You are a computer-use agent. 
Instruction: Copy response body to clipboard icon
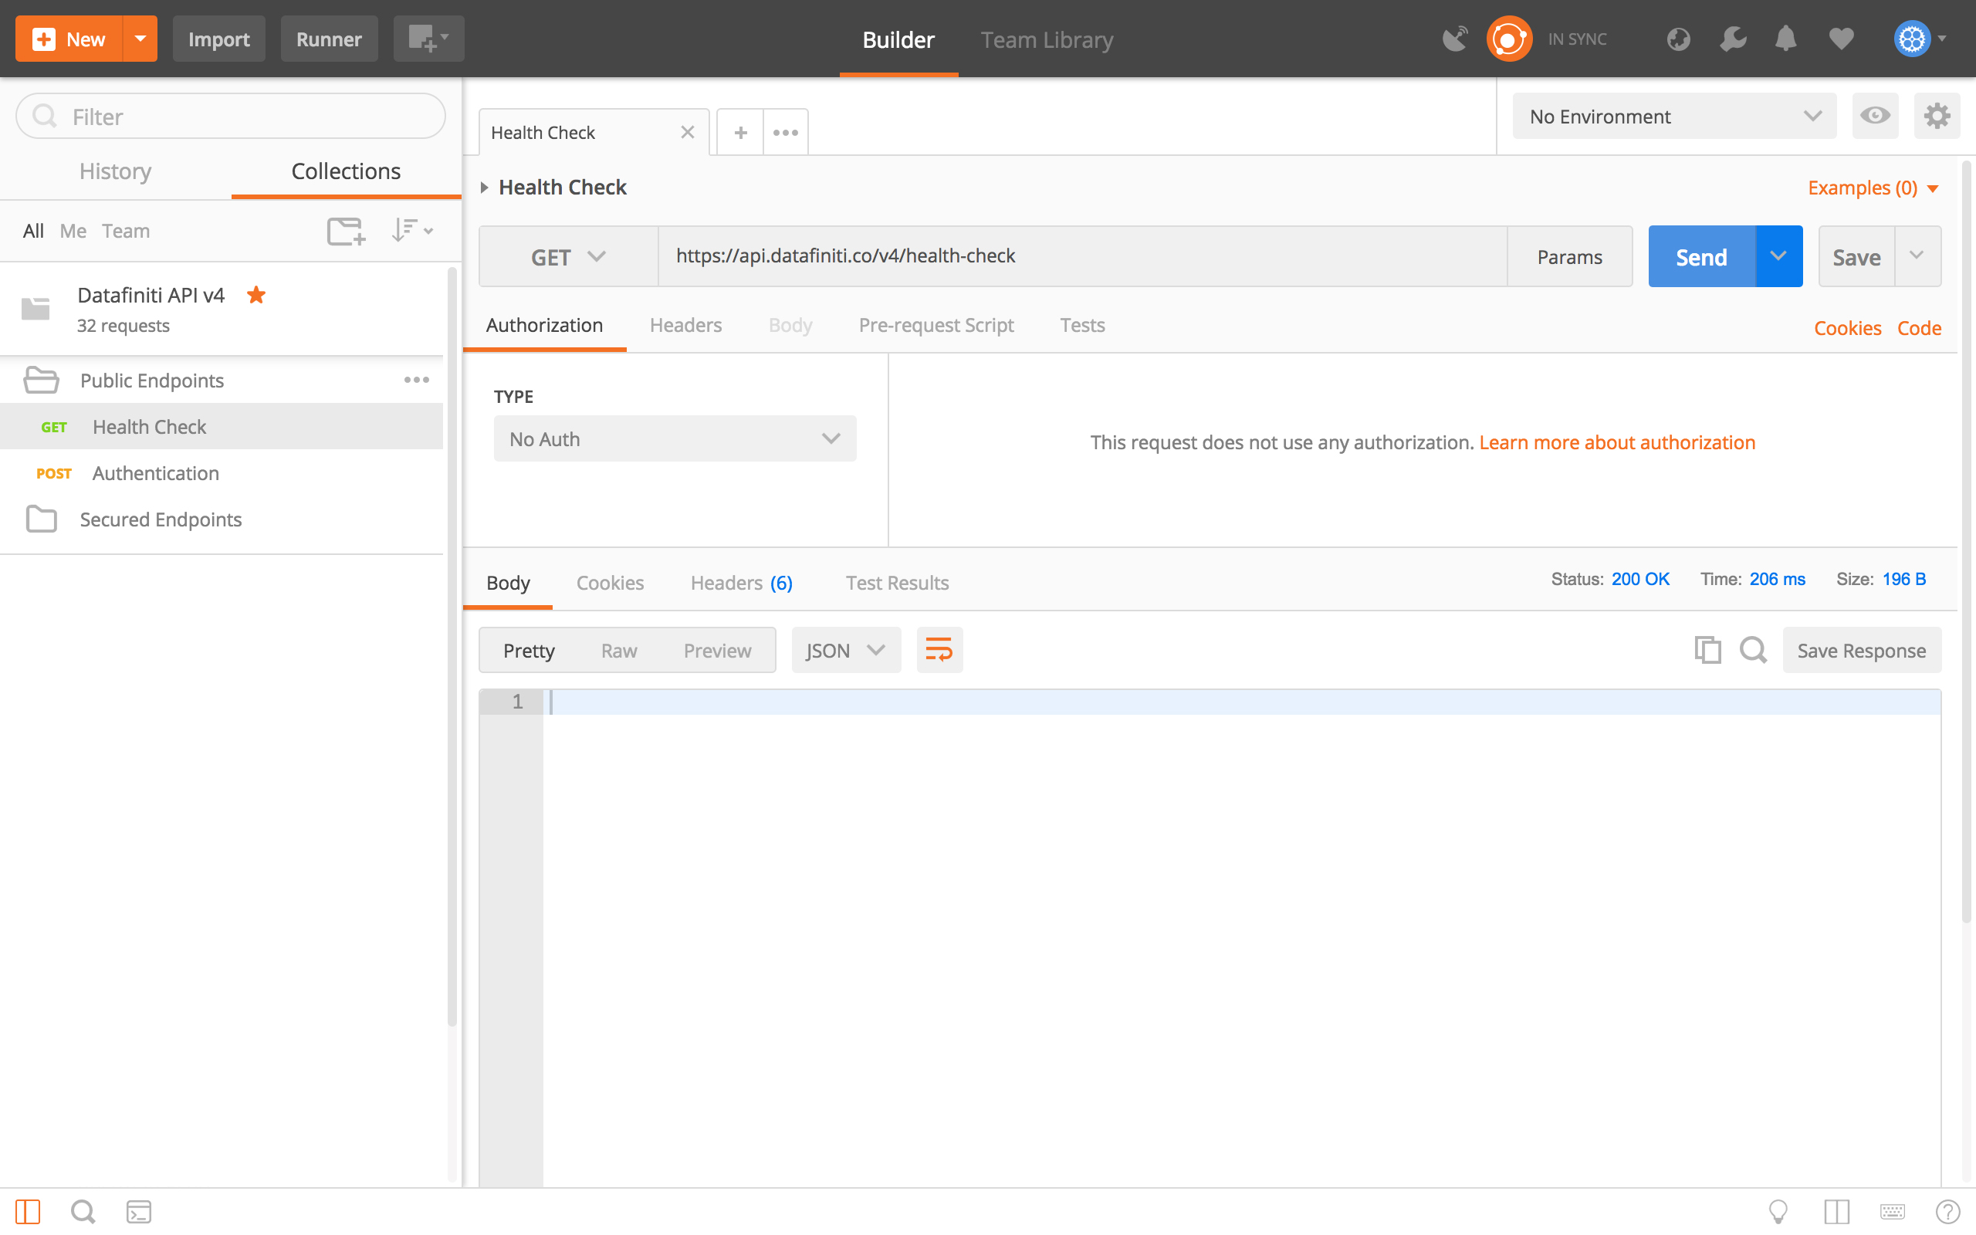pyautogui.click(x=1707, y=650)
